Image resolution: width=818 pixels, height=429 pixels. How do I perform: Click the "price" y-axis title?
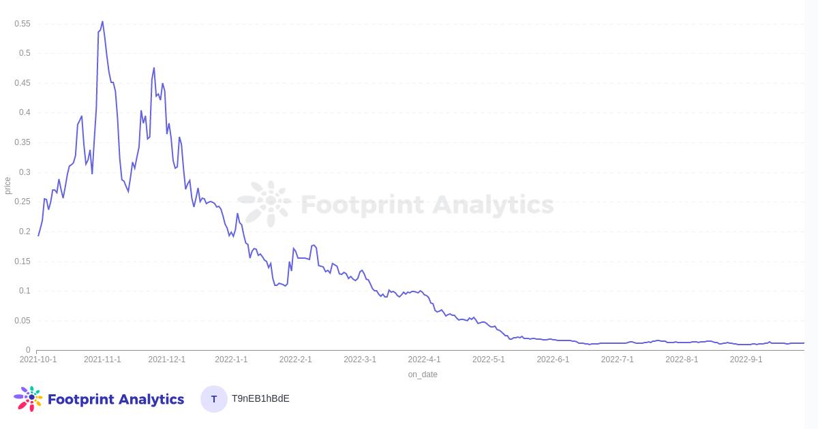coord(7,185)
